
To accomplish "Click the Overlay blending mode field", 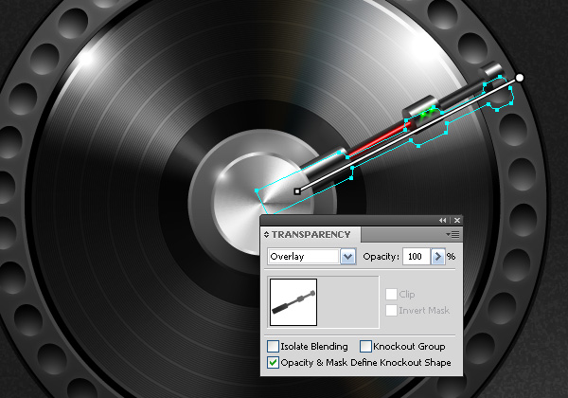I will [304, 257].
